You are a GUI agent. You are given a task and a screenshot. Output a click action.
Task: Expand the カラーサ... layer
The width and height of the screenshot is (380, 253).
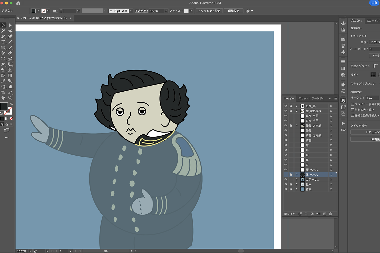[297, 179]
